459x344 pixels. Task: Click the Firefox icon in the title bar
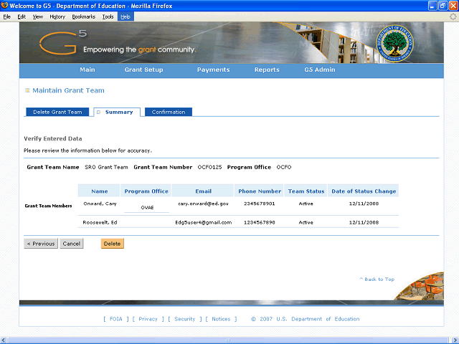(x=4, y=6)
